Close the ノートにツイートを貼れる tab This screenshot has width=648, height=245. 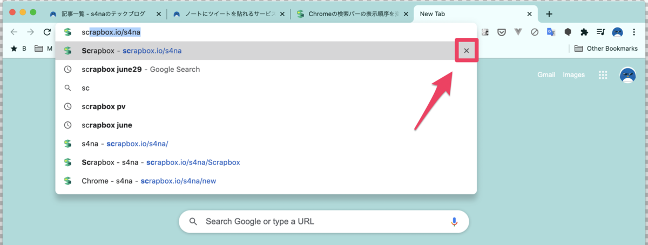[x=281, y=14]
